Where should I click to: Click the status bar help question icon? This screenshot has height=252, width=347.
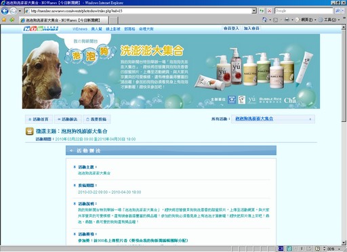coord(317,249)
